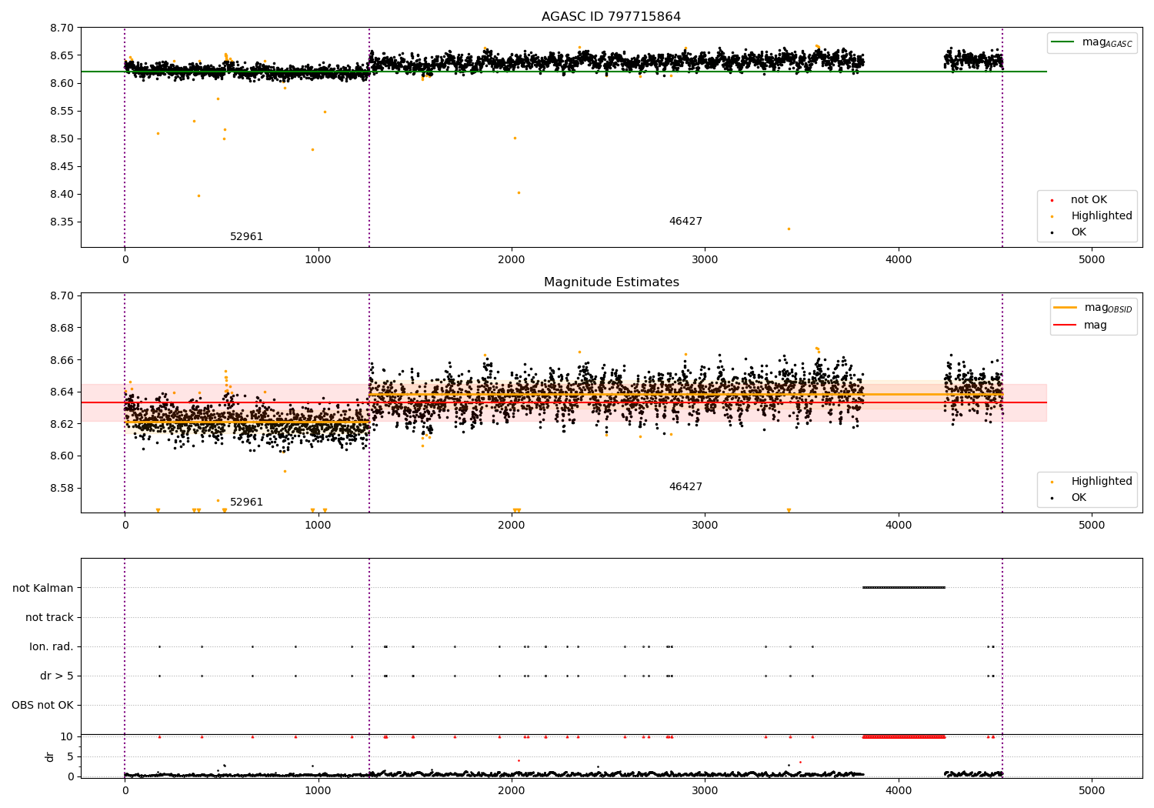Click the 46427 label in the AGASC ID plot
Image resolution: width=1154 pixels, height=808 pixels.
click(x=685, y=222)
